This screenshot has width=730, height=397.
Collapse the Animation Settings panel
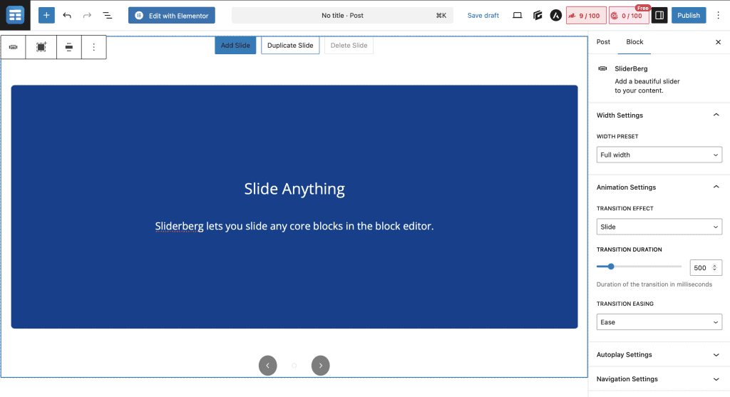[x=659, y=187]
